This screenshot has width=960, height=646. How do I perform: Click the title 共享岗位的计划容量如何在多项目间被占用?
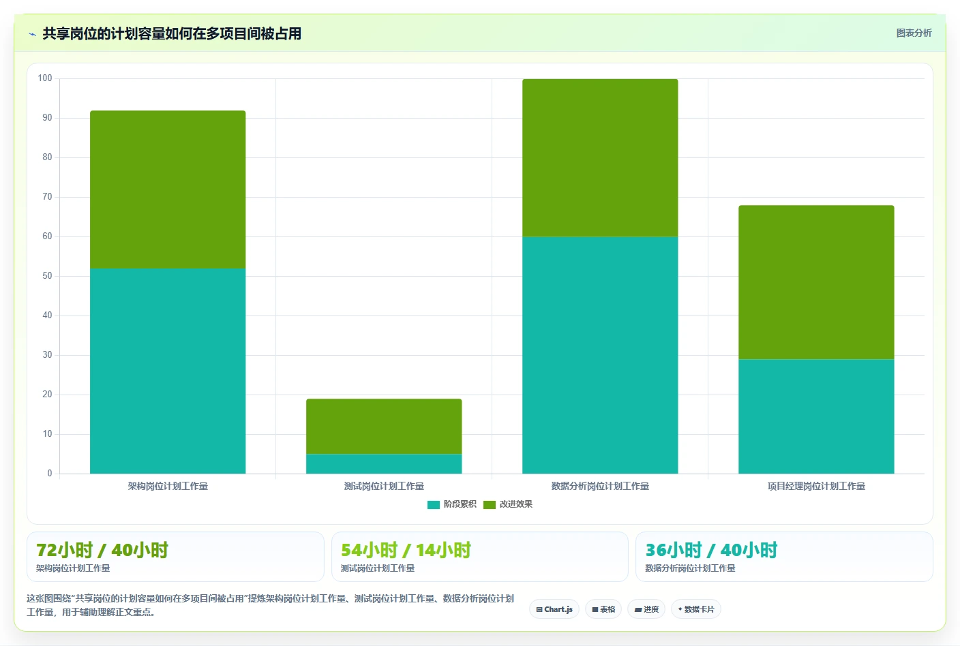(172, 33)
